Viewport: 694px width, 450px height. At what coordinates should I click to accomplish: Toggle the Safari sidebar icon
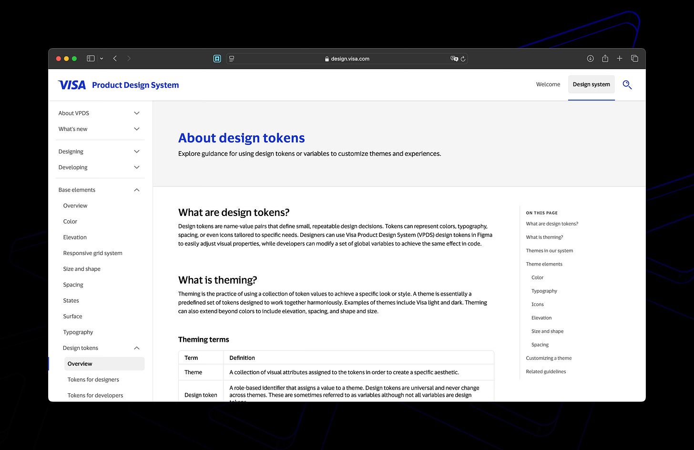[x=91, y=59]
